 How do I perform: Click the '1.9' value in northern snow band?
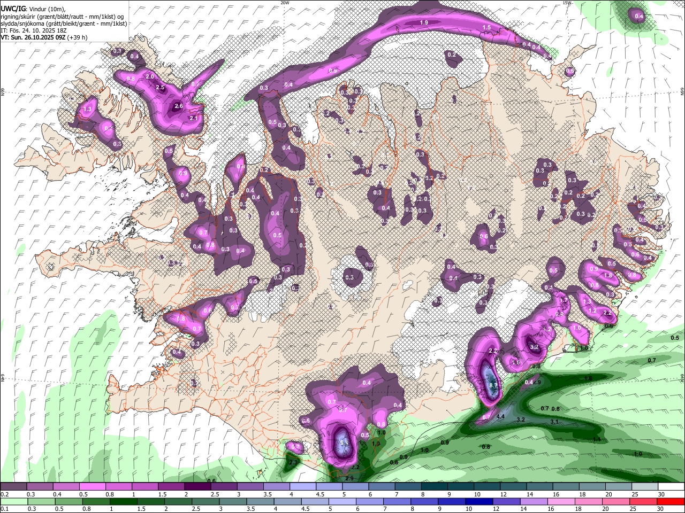424,22
